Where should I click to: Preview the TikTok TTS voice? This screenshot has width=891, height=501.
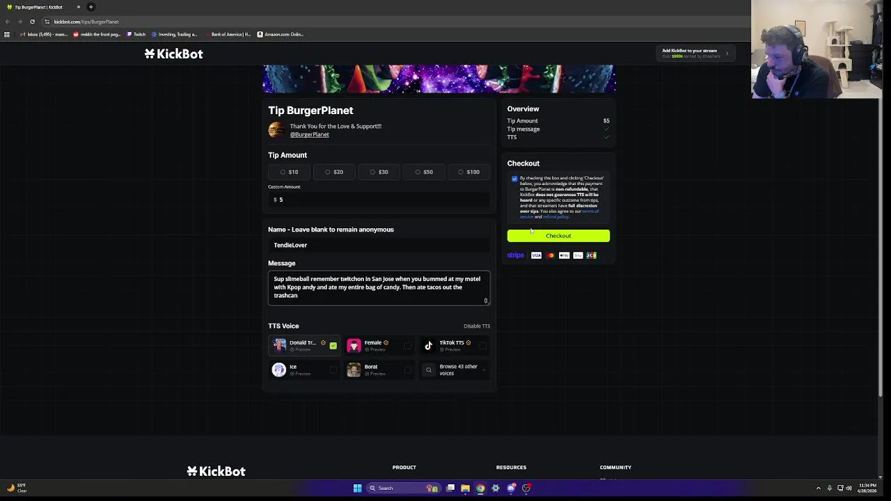click(x=450, y=349)
